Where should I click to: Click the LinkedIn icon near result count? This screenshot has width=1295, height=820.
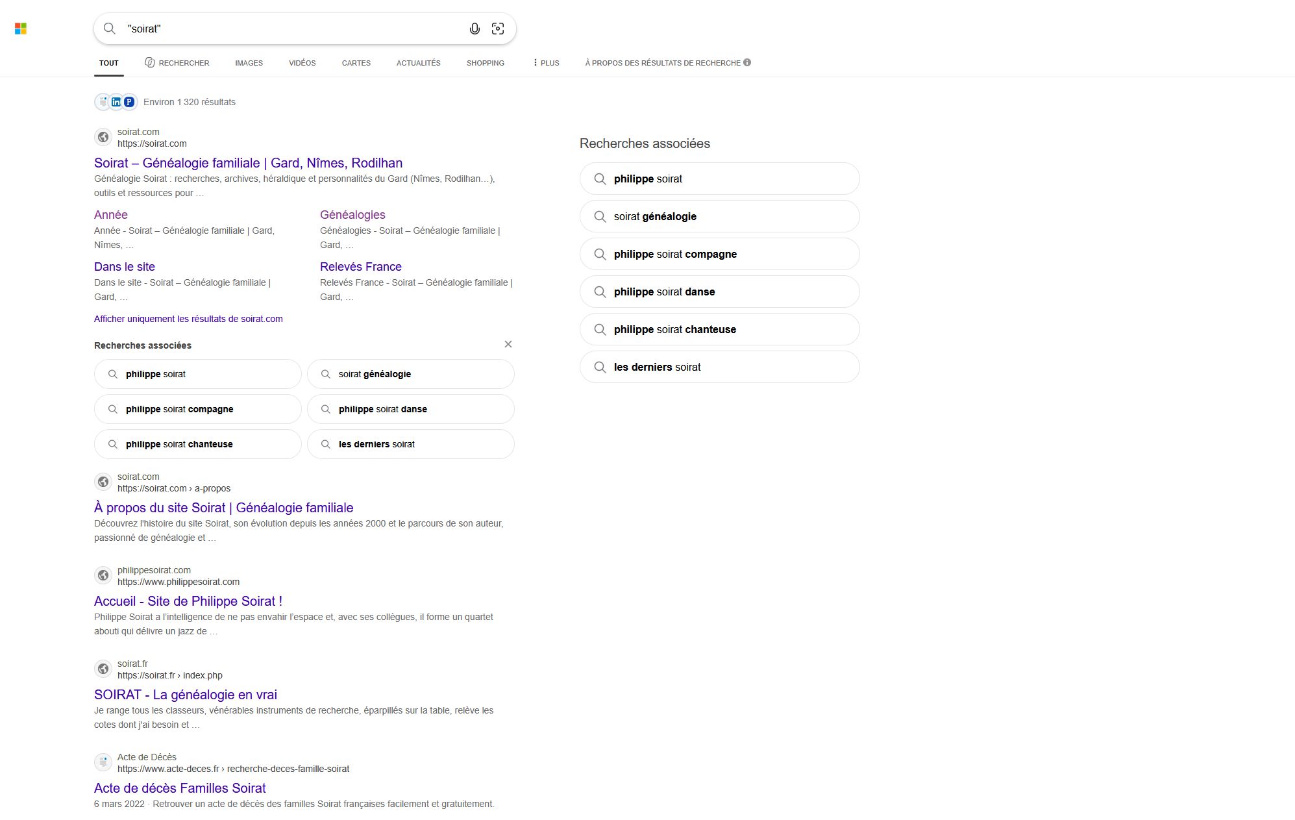116,102
